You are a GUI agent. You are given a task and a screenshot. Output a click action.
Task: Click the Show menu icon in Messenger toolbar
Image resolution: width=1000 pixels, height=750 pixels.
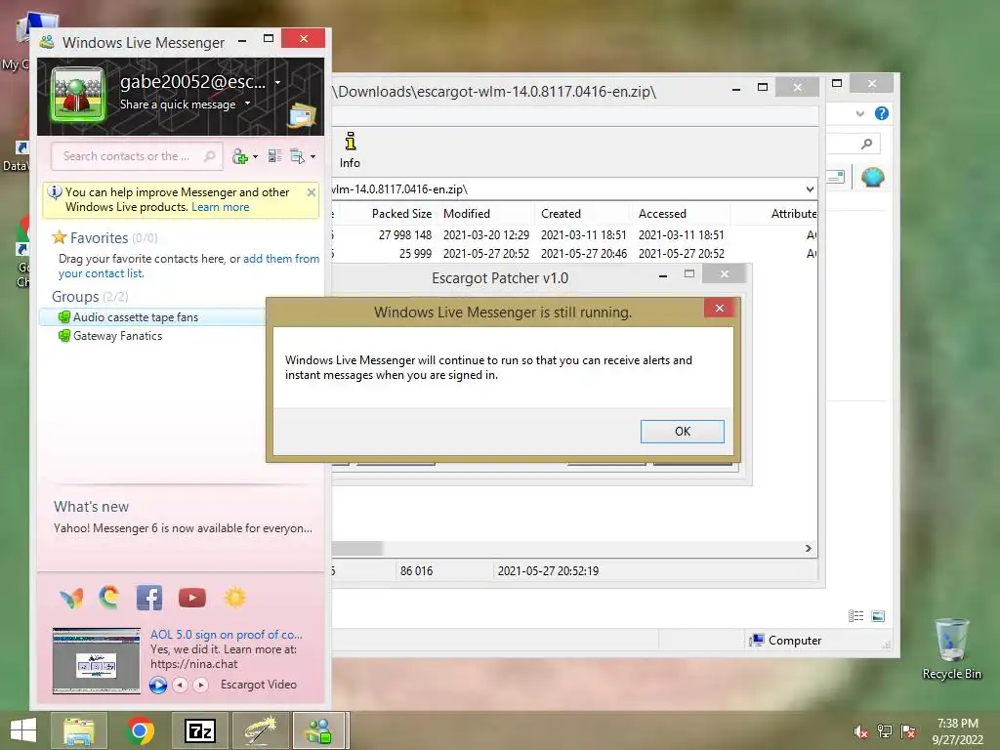point(297,156)
